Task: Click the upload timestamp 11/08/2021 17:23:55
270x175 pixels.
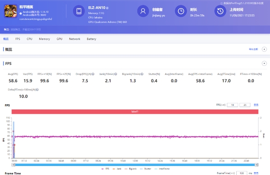Action: tap(242, 16)
